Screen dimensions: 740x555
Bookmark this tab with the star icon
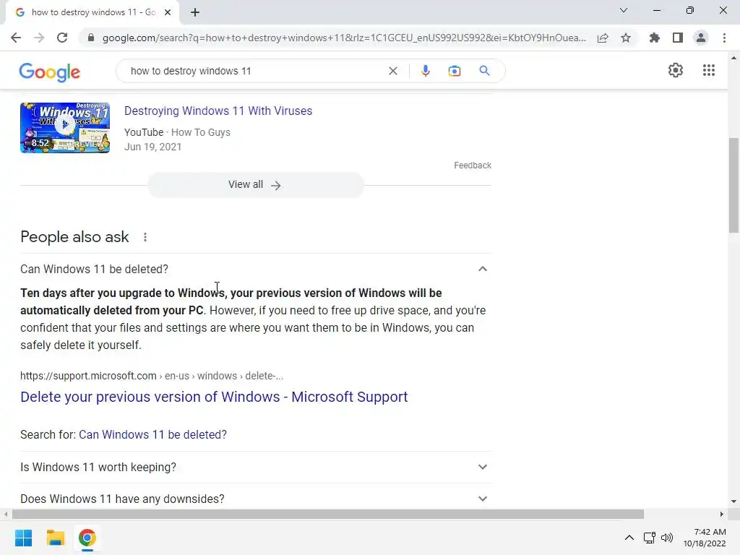[x=626, y=38]
